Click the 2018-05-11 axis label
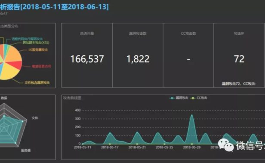Screen dimensions: 265x163 pos(83,147)
